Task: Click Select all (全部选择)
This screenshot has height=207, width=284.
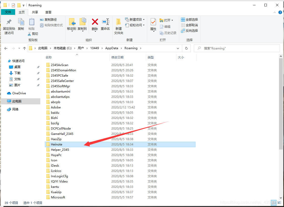Action: coord(190,20)
